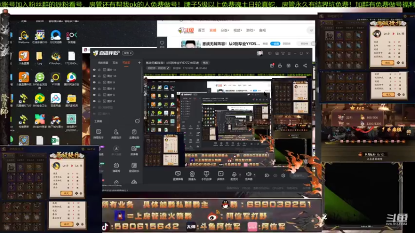The height and width of the screenshot is (233, 415).
Task: Hide the 图片 6 layer
Action: point(94,95)
